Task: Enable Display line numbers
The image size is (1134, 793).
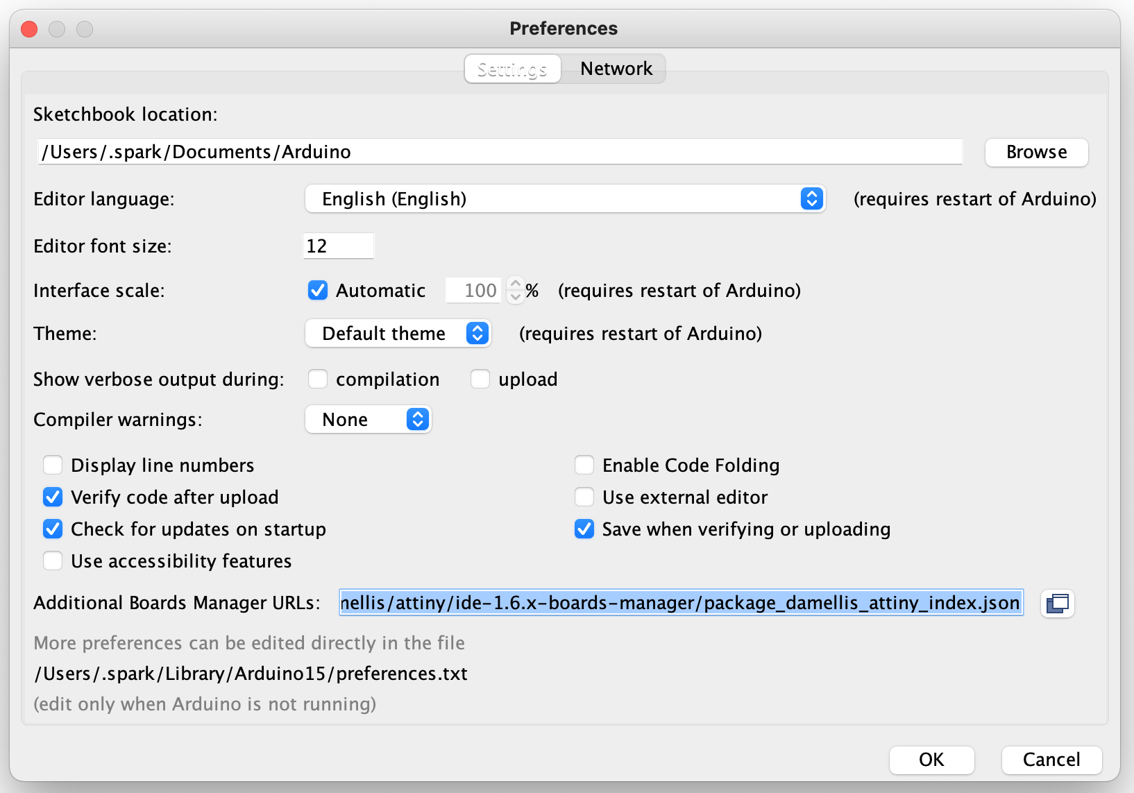Action: pyautogui.click(x=53, y=465)
